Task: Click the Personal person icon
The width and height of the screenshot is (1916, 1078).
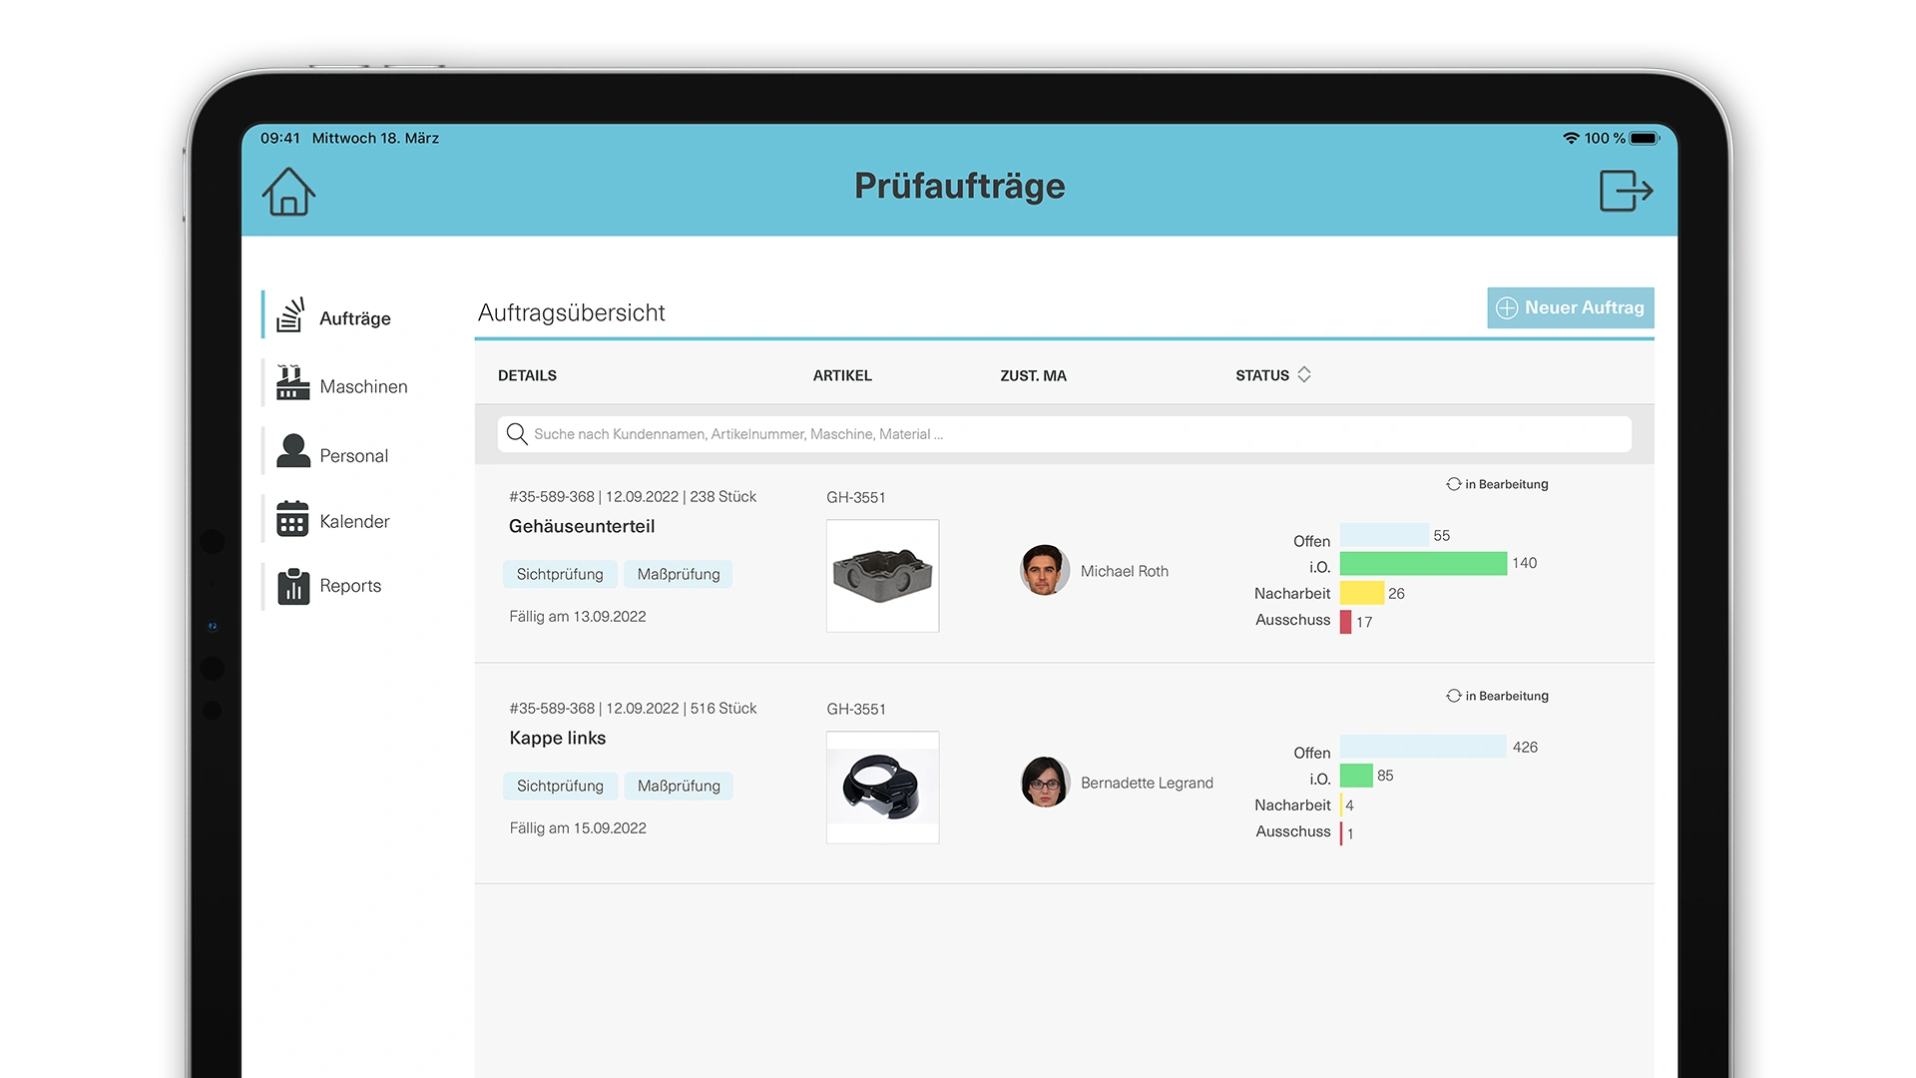Action: coord(291,450)
